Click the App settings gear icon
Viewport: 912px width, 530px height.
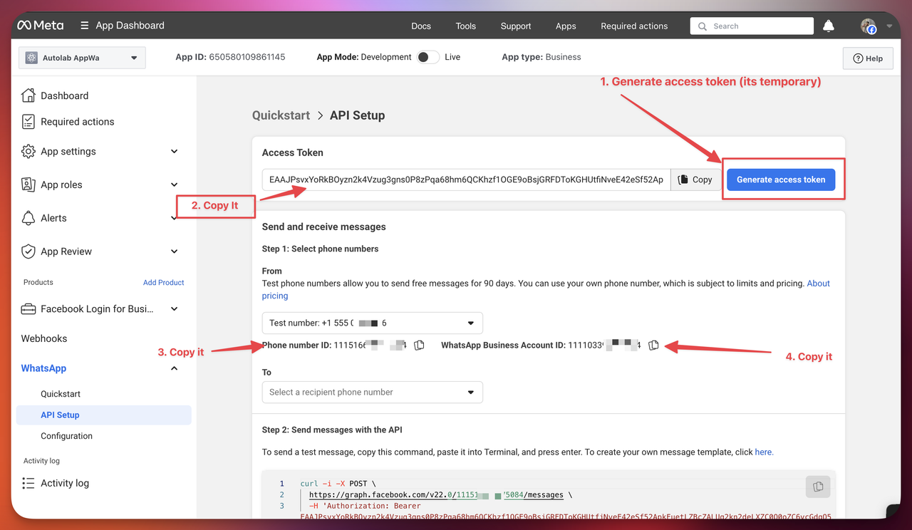point(28,151)
